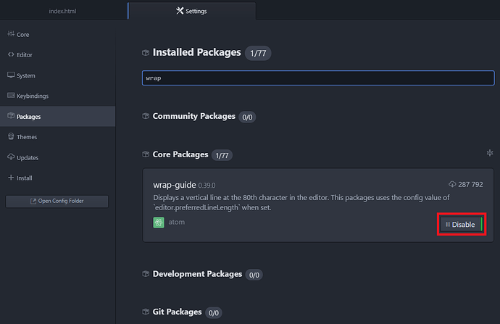
Task: Disable the wrap-guide package
Action: (x=461, y=225)
